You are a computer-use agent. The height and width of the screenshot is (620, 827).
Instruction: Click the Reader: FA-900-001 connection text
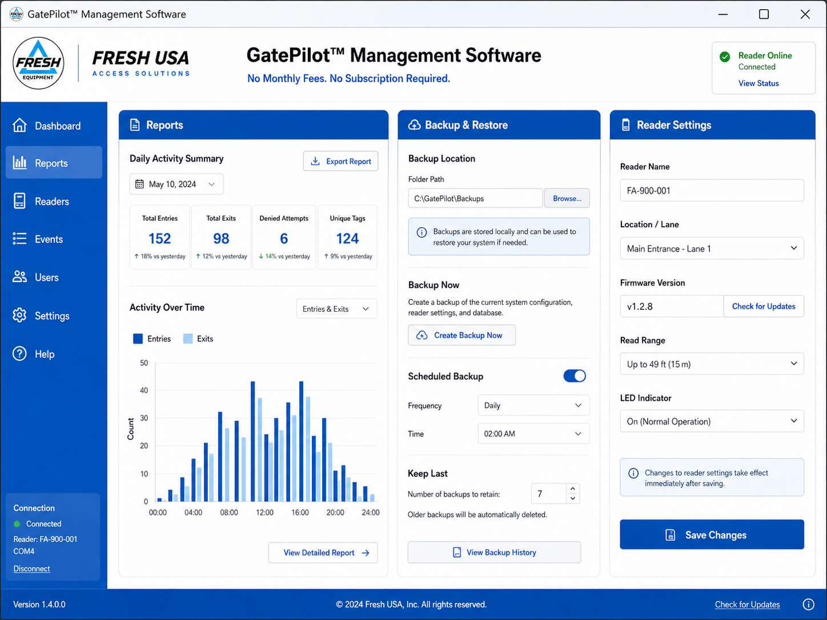pyautogui.click(x=45, y=539)
